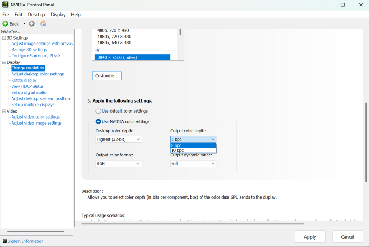Click task pane horizontal scrollbar

click(x=36, y=231)
